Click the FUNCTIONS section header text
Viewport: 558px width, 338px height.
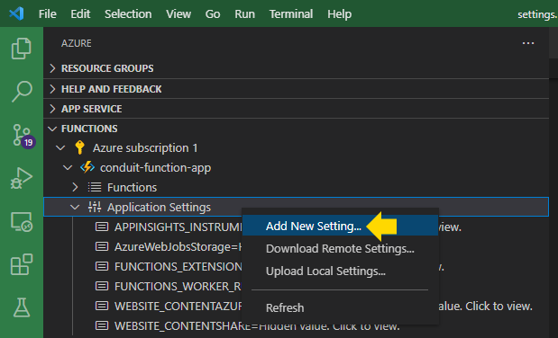89,129
